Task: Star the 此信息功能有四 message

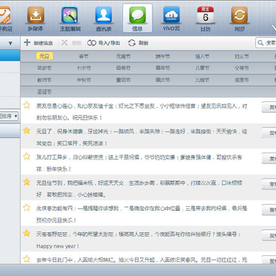Action: tap(27, 207)
